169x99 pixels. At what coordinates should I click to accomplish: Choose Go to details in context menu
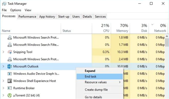pos(100,97)
